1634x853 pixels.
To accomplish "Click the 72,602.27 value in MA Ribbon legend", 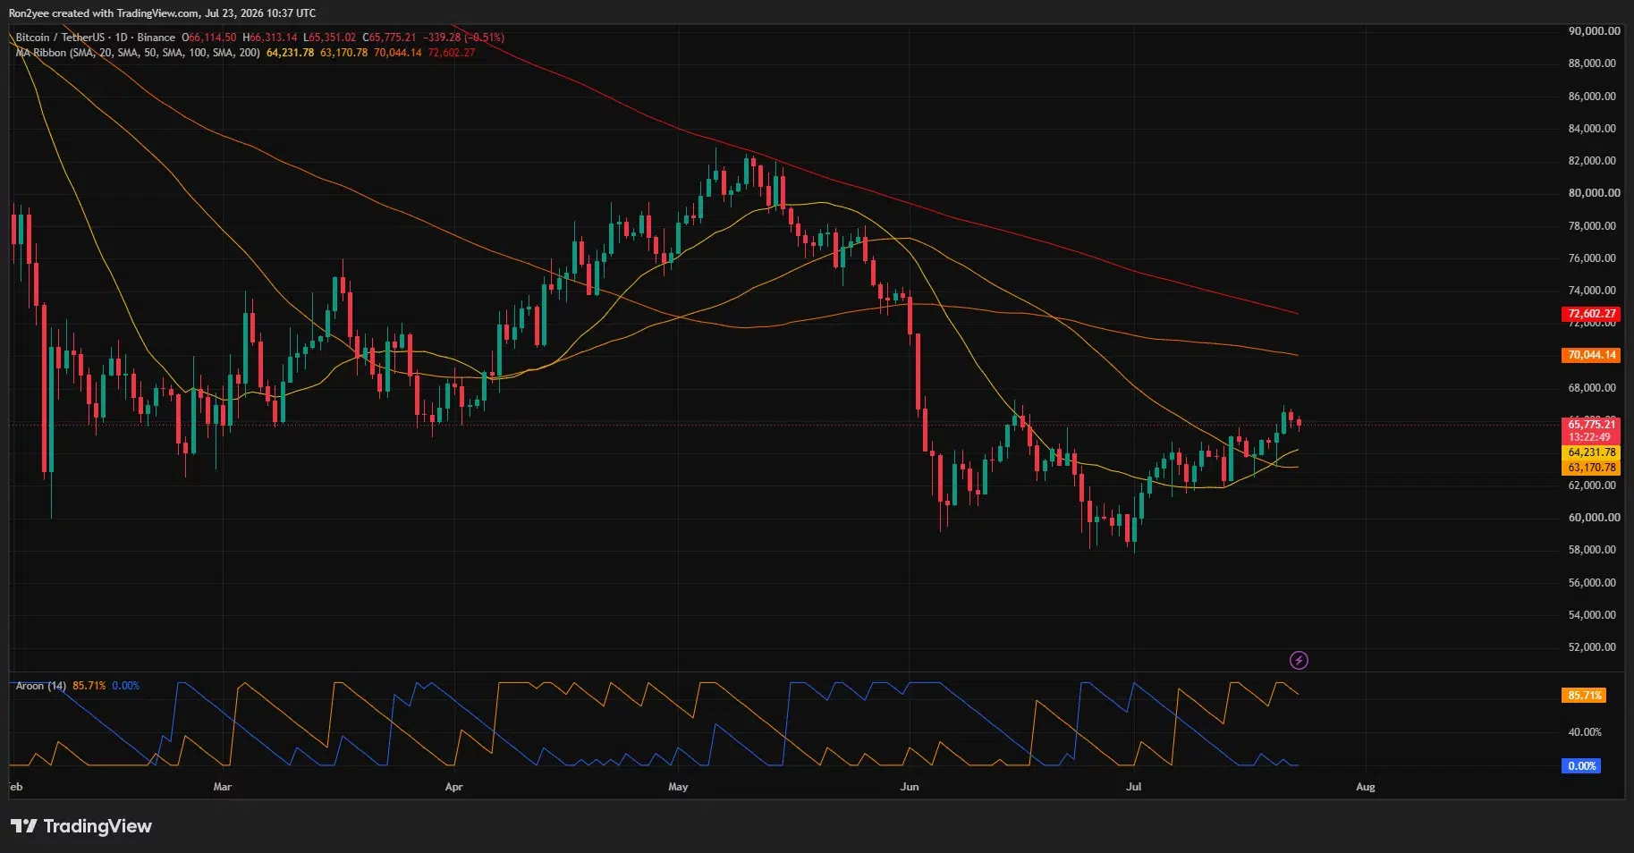I will click(452, 53).
